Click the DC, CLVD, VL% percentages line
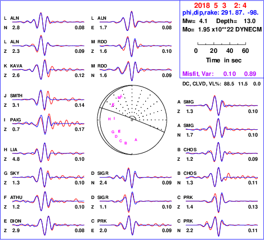This screenshot has height=240, width=264. (x=221, y=84)
